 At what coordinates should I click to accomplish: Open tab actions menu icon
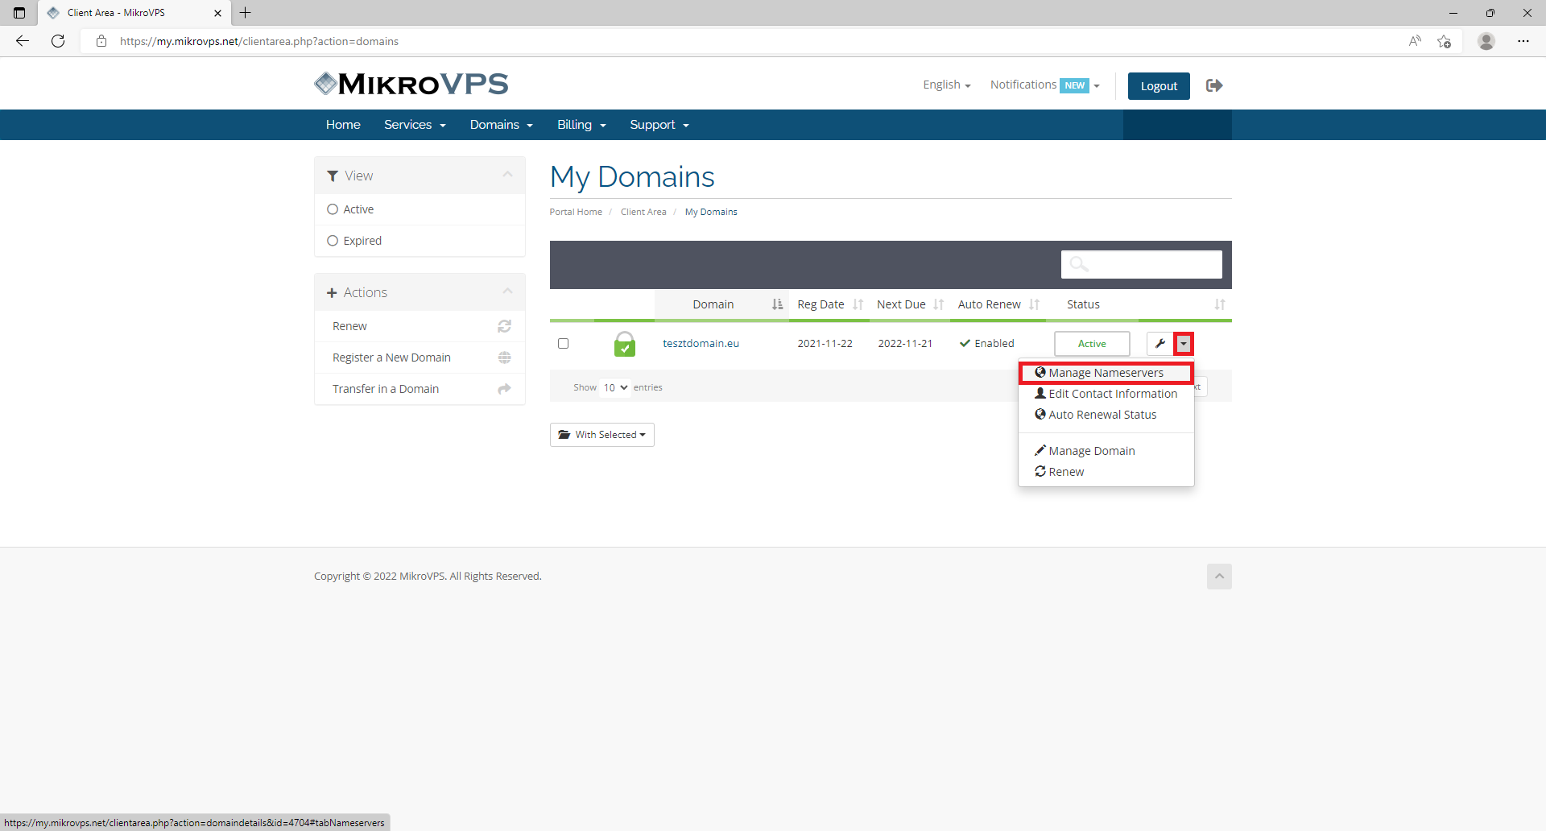[x=19, y=13]
